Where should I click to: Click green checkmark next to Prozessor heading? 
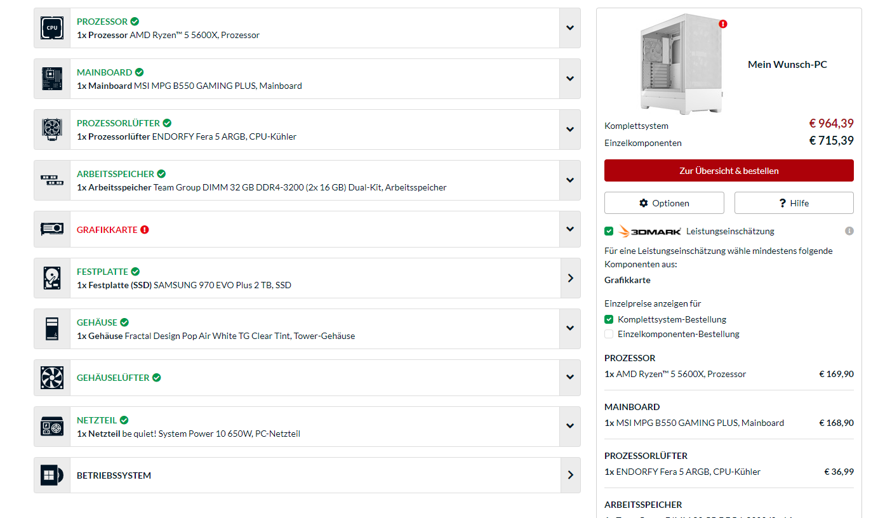click(x=135, y=22)
